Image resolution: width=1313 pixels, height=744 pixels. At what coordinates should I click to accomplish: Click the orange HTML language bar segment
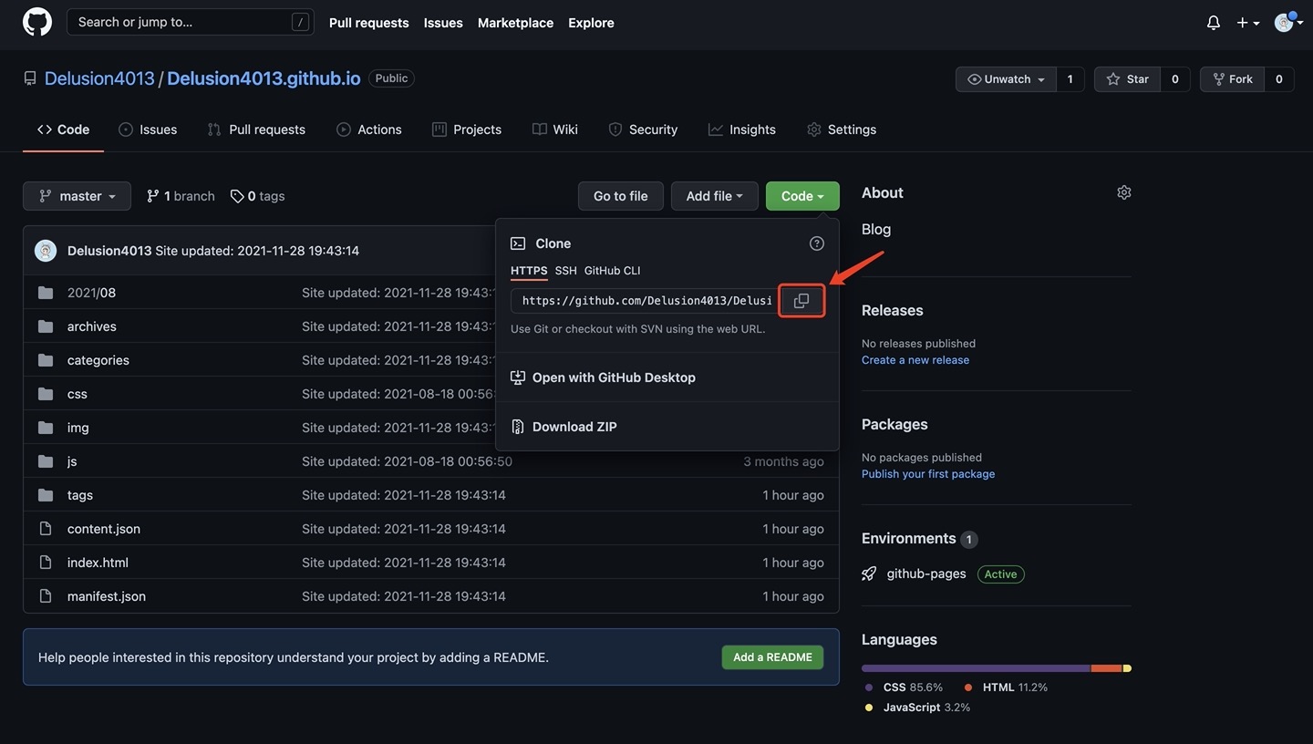coord(1107,668)
